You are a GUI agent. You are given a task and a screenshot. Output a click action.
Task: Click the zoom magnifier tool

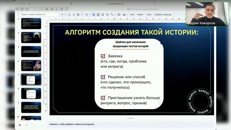coord(87,15)
